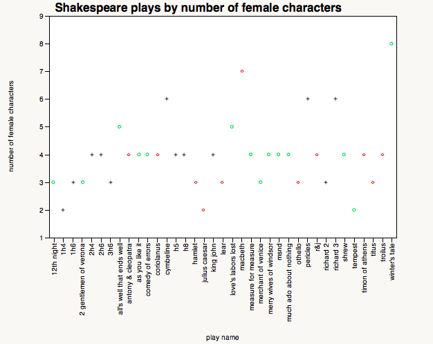Click the Pericles cross marker at 6

coord(307,99)
